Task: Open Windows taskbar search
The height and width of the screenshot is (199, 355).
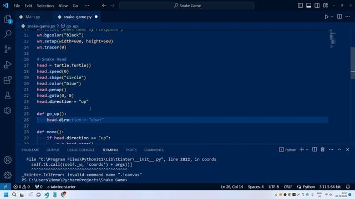Action: pos(14,195)
